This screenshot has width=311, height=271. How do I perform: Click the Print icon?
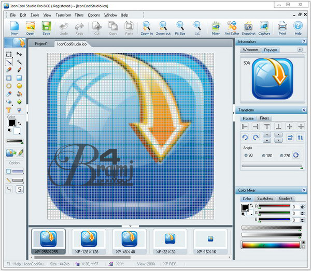coord(282,27)
